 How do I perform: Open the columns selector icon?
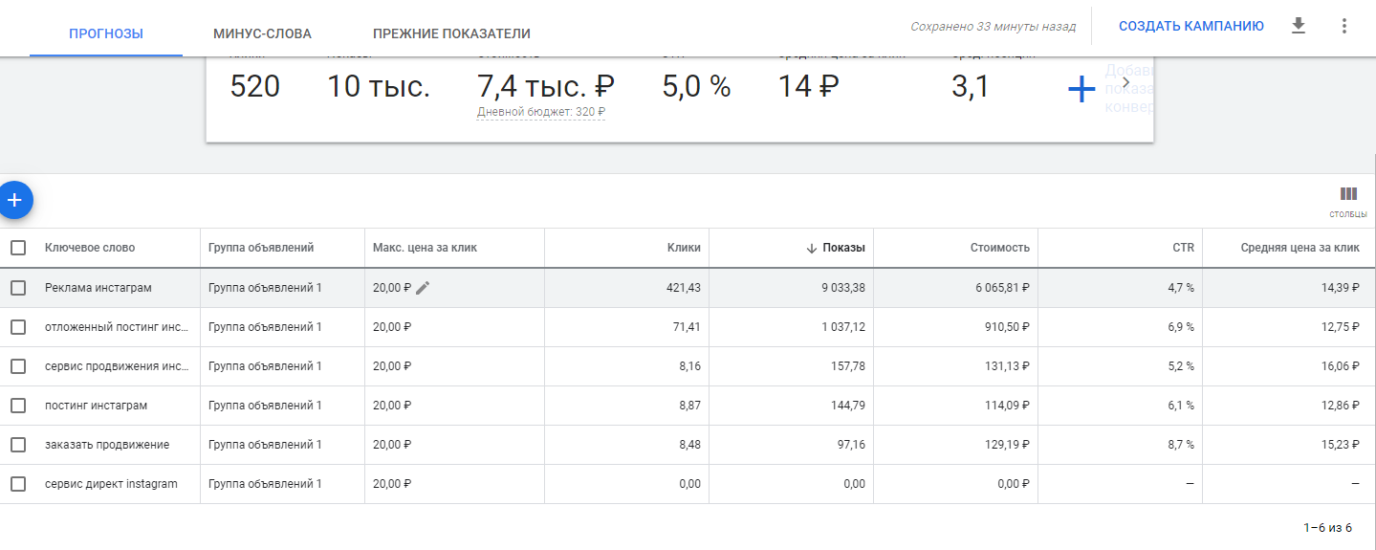click(x=1348, y=194)
